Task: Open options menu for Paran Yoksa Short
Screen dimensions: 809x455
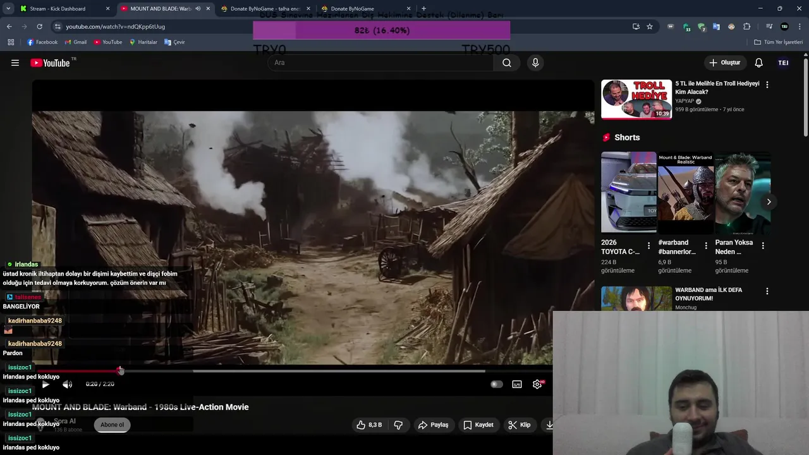Action: click(x=763, y=245)
